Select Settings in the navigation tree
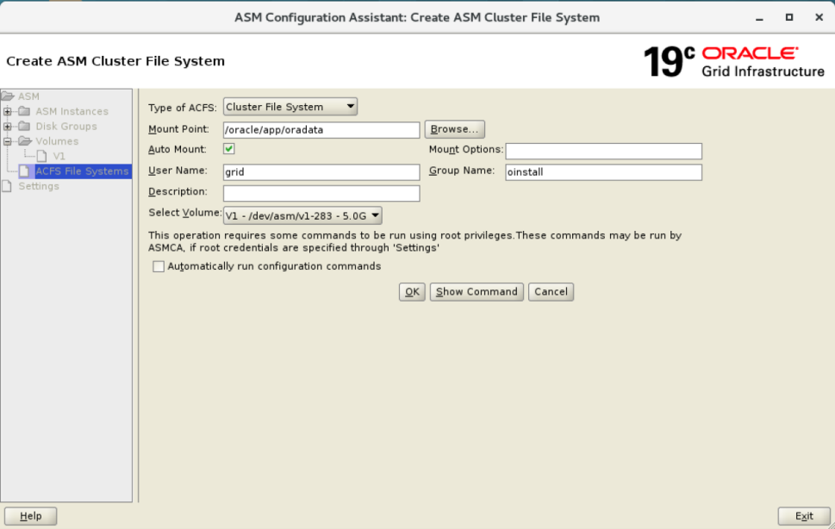This screenshot has width=835, height=529. click(x=38, y=185)
